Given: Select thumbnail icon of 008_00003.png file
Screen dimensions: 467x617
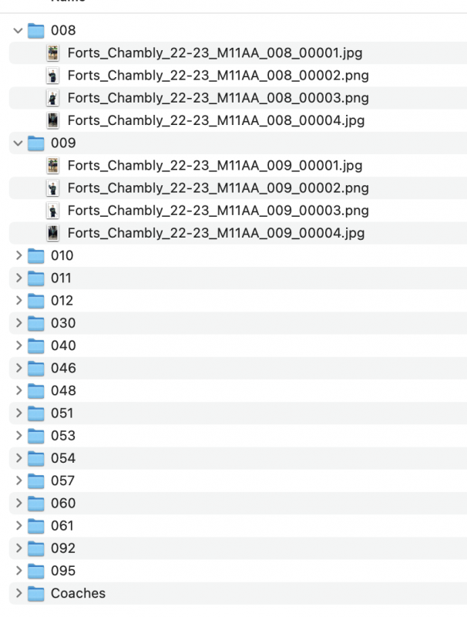Looking at the screenshot, I should [x=52, y=98].
